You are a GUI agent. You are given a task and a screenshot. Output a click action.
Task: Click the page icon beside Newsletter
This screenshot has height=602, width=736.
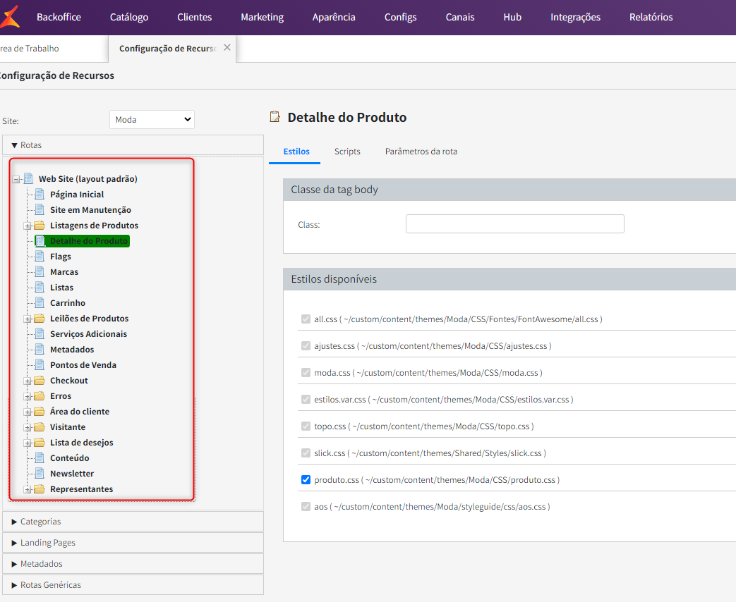(x=40, y=473)
